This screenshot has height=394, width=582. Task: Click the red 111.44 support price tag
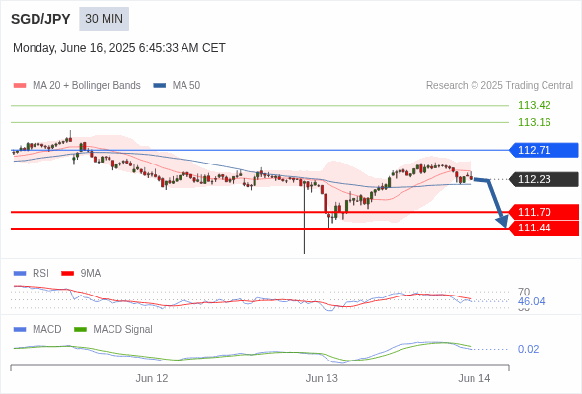[544, 228]
